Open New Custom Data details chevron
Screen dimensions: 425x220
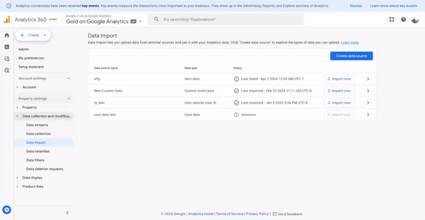(x=368, y=91)
